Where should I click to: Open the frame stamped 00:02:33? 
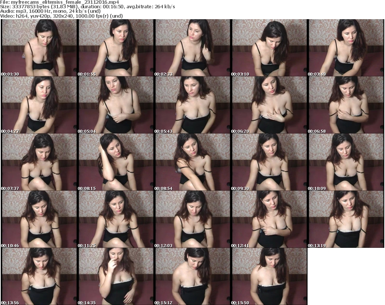(193, 48)
